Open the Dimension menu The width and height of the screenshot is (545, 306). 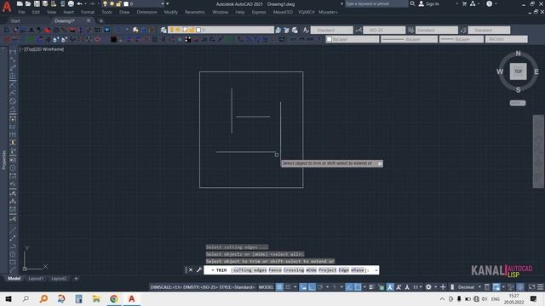coord(146,12)
